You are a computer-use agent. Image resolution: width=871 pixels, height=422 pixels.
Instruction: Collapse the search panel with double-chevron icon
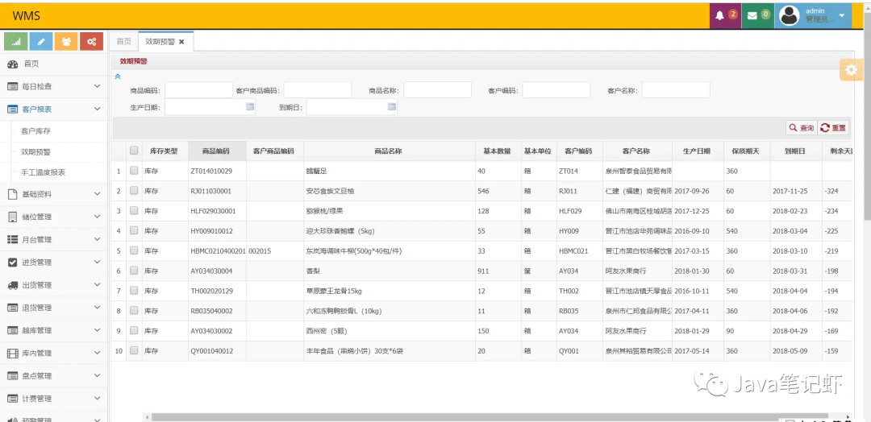click(x=117, y=77)
